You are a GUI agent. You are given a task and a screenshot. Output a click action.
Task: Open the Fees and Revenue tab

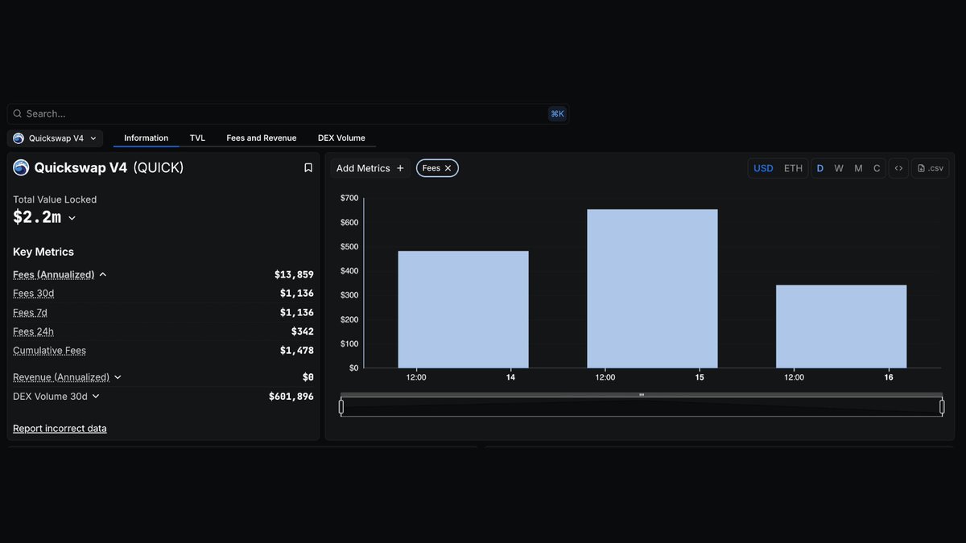point(262,138)
